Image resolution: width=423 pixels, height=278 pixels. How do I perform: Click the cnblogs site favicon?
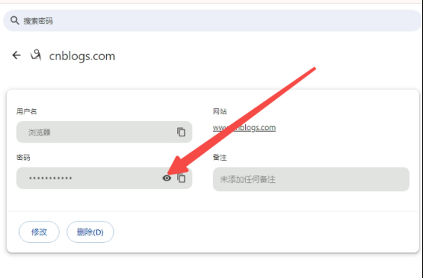click(36, 55)
